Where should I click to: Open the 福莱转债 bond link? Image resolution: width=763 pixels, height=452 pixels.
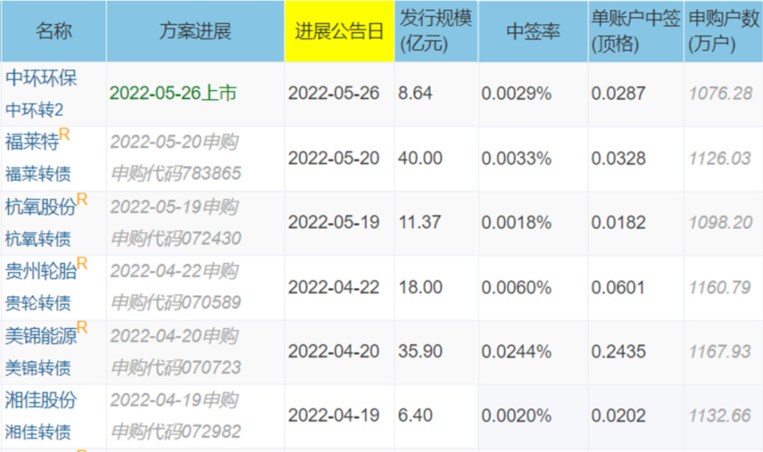38,174
